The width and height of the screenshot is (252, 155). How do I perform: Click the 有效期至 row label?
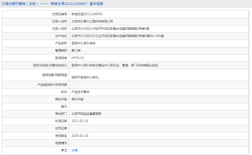click(61, 136)
